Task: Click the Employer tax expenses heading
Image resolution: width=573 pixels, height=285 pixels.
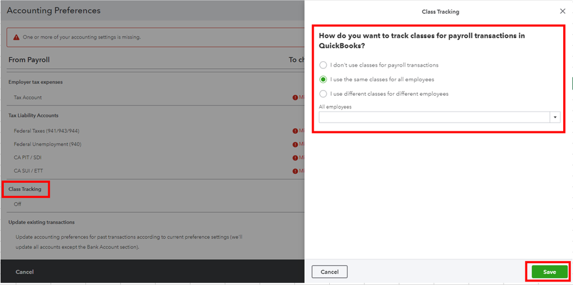Action: coord(36,82)
